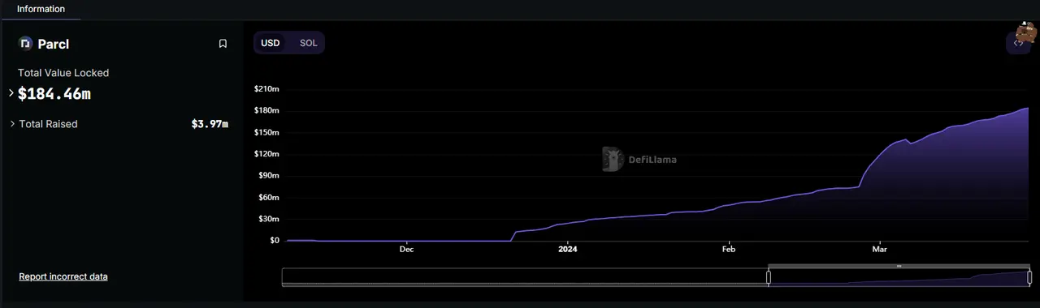The width and height of the screenshot is (1040, 308).
Task: Click the $0 y-axis label
Action: click(x=274, y=241)
